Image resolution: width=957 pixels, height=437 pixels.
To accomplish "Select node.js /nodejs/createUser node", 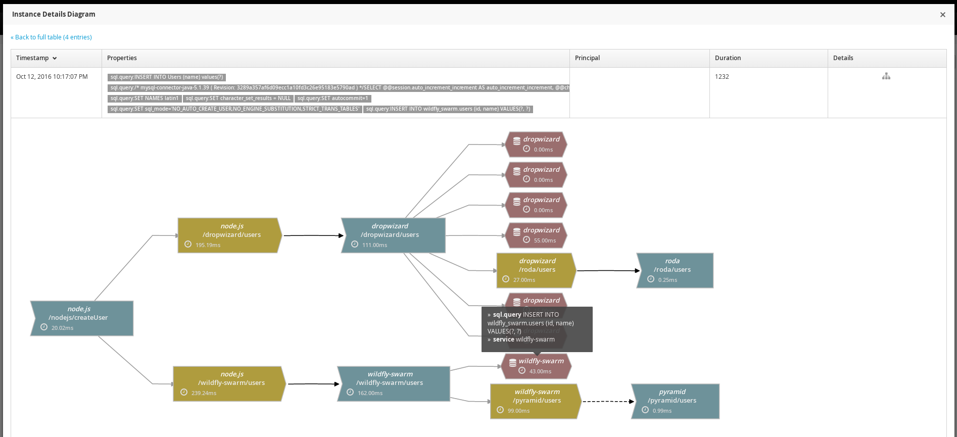I will [x=82, y=318].
